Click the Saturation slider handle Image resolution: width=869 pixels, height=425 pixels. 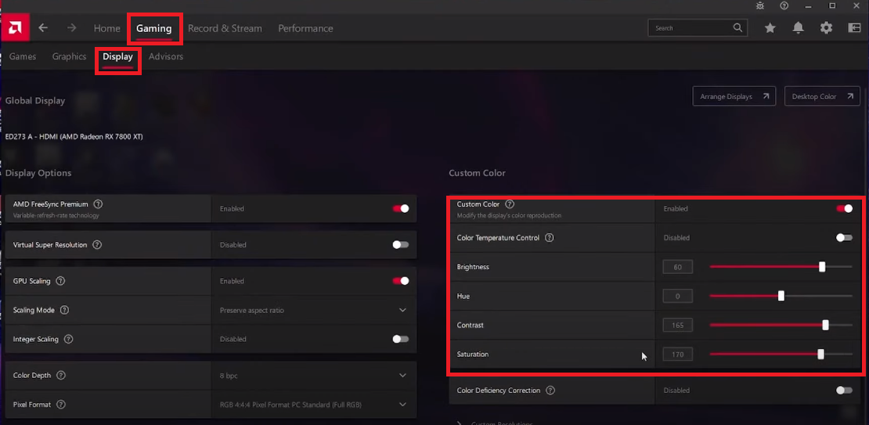(820, 355)
